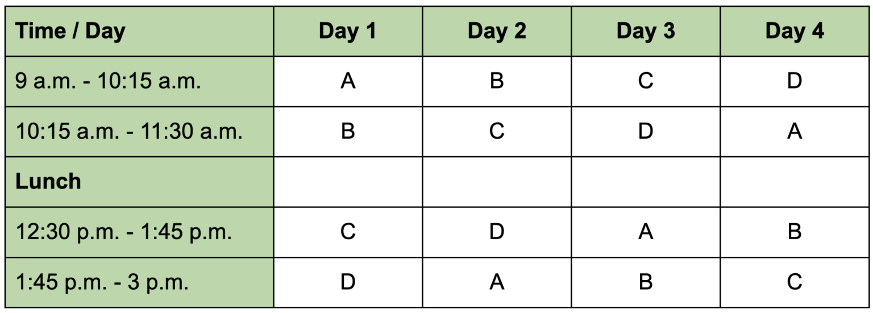873x313 pixels.
Task: Select the 'Lunch' row label cell
Action: click(139, 182)
